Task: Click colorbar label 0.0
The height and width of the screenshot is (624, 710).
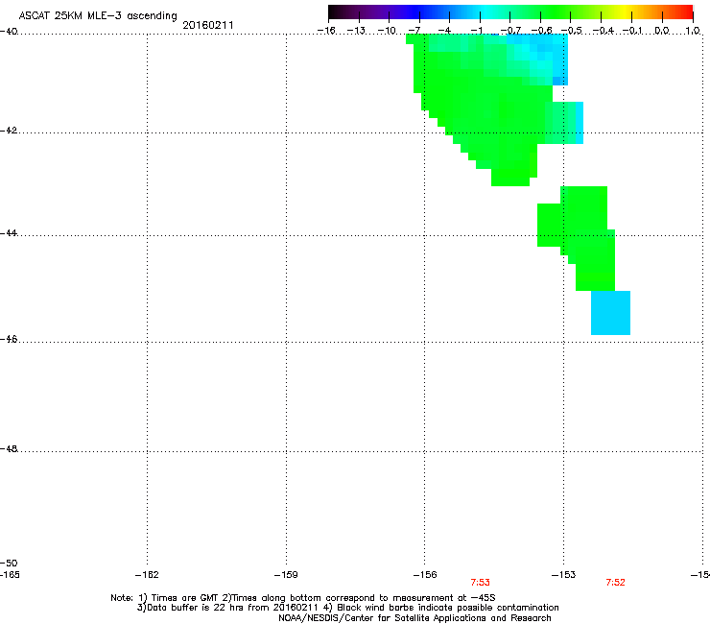Action: pyautogui.click(x=662, y=31)
